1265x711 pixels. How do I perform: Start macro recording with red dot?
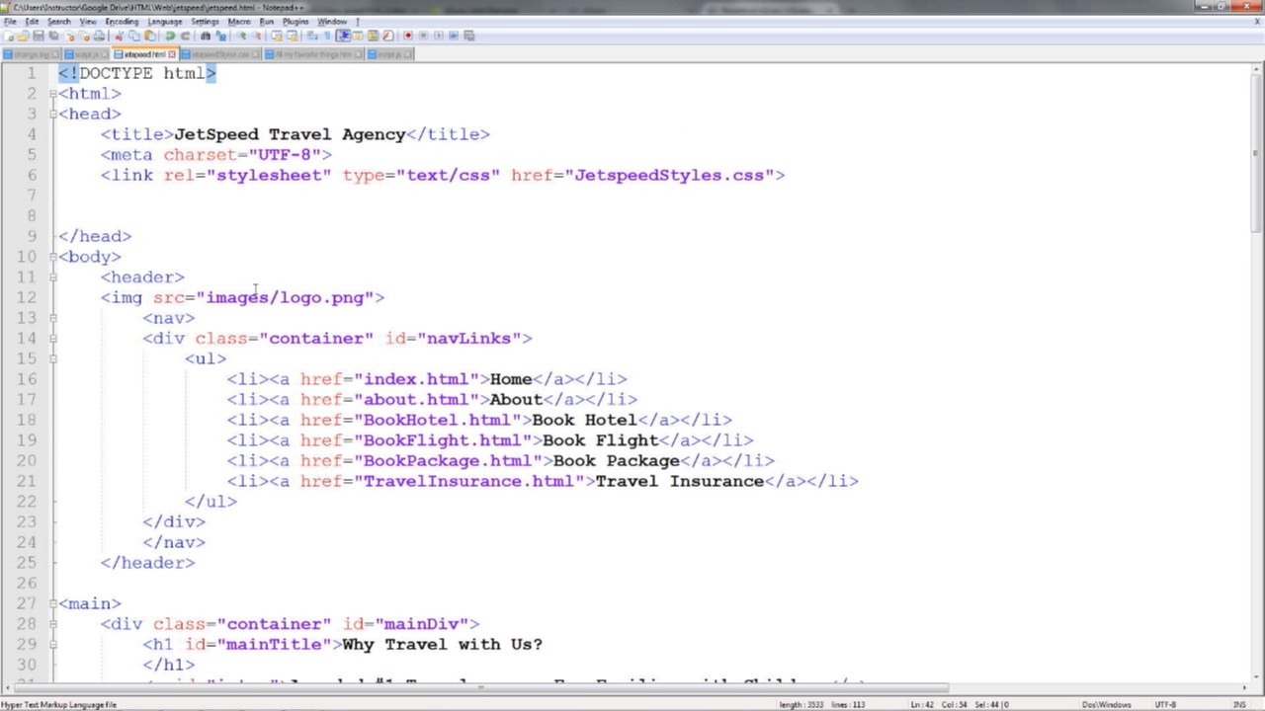[408, 36]
